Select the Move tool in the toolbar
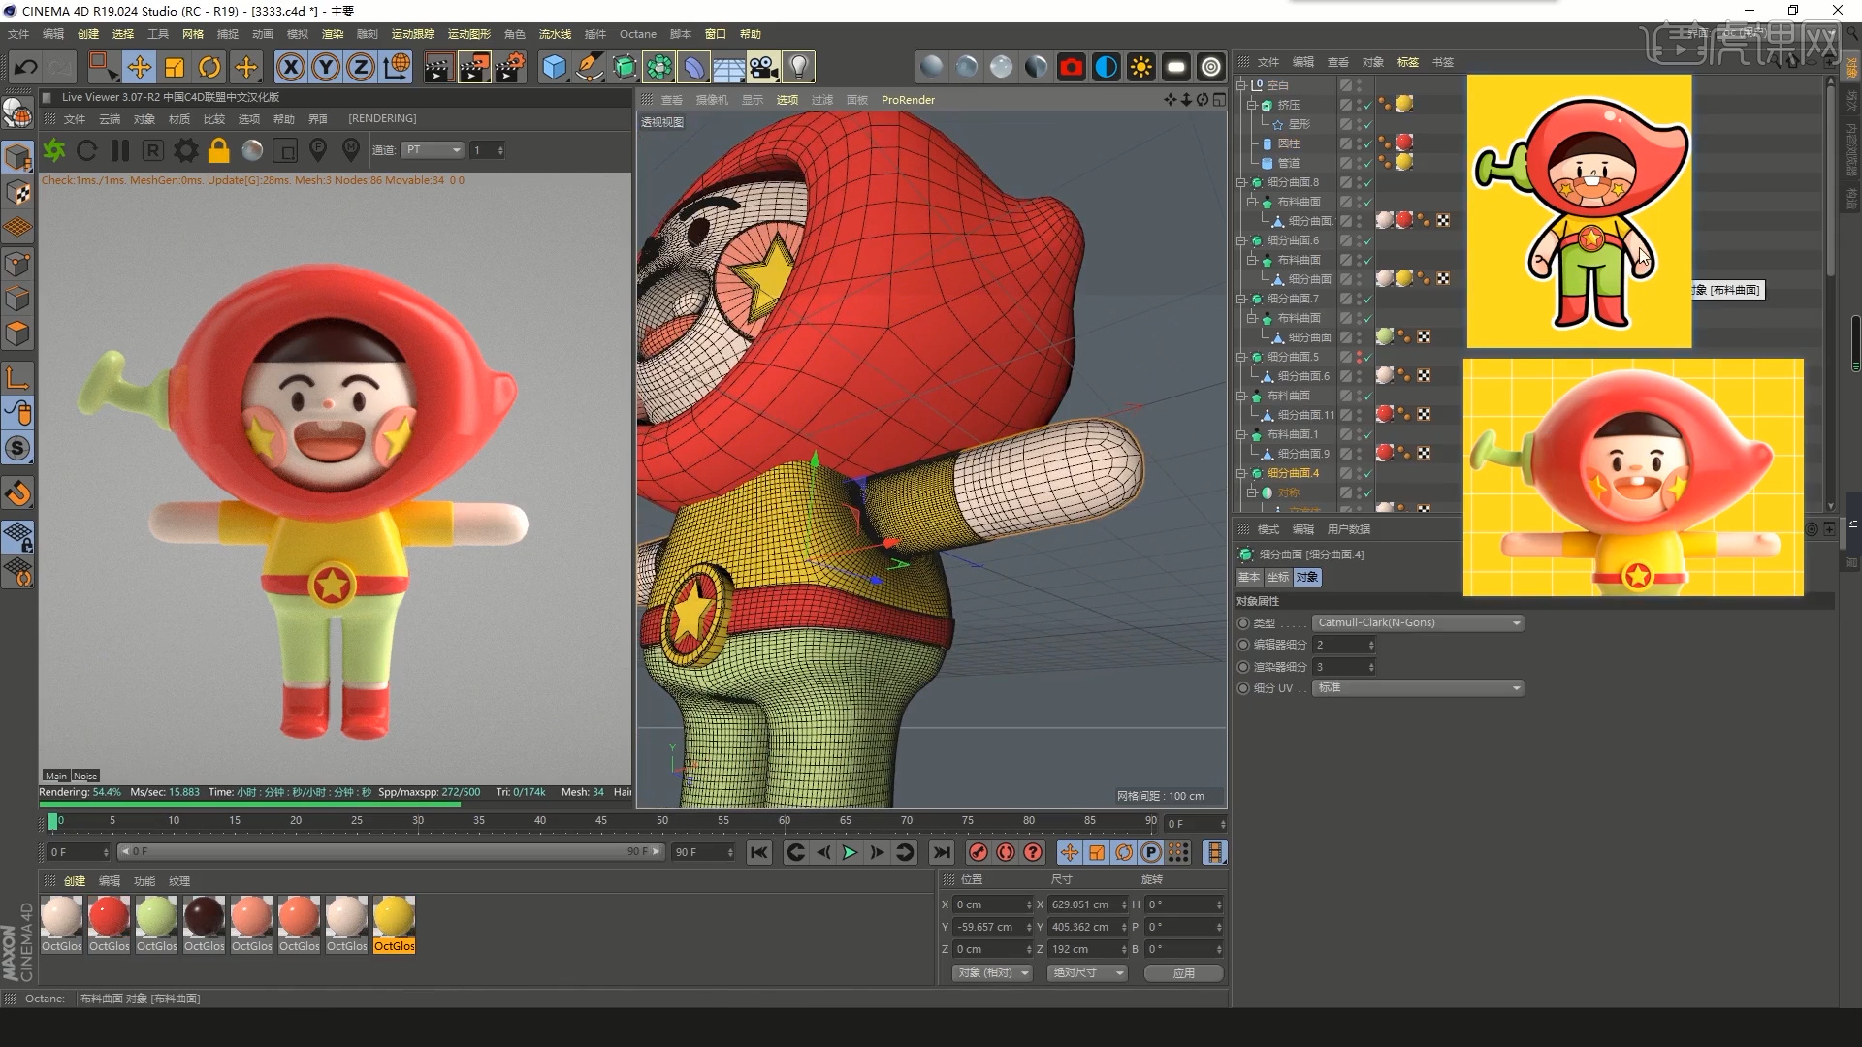This screenshot has height=1047, width=1862. point(139,67)
